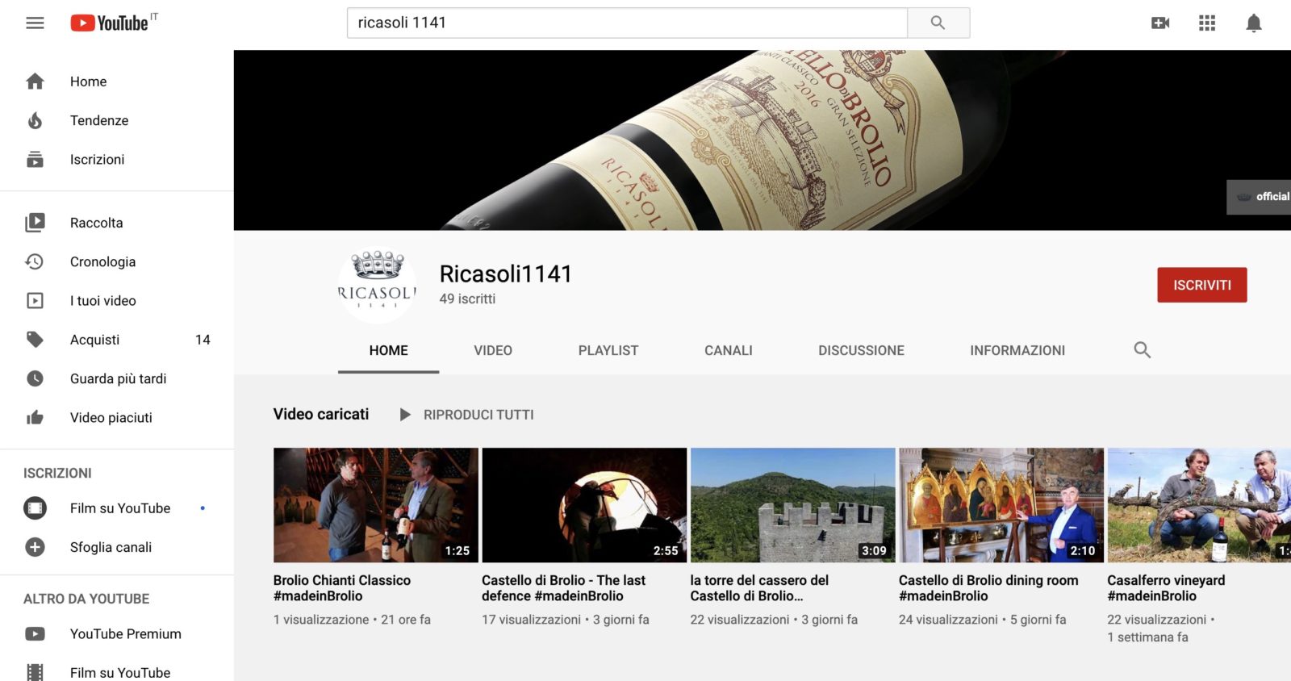Screen dimensions: 1291x681
Task: Open the DISCUSSIONE tab
Action: 861,350
